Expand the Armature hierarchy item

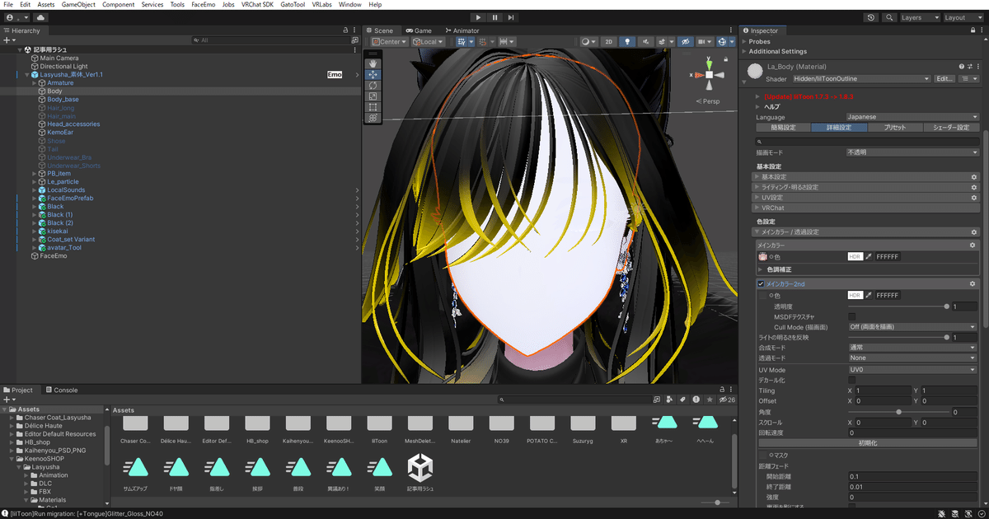(x=35, y=83)
